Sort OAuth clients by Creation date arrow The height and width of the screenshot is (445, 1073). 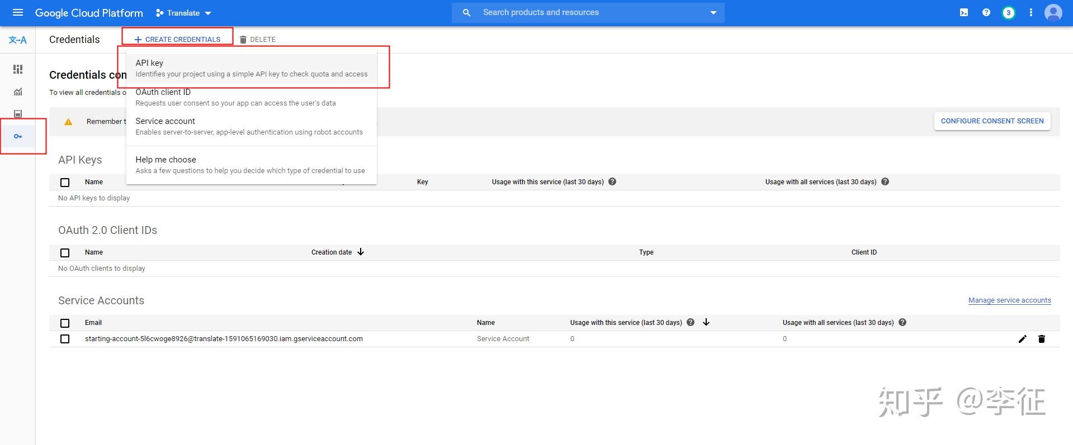point(361,252)
